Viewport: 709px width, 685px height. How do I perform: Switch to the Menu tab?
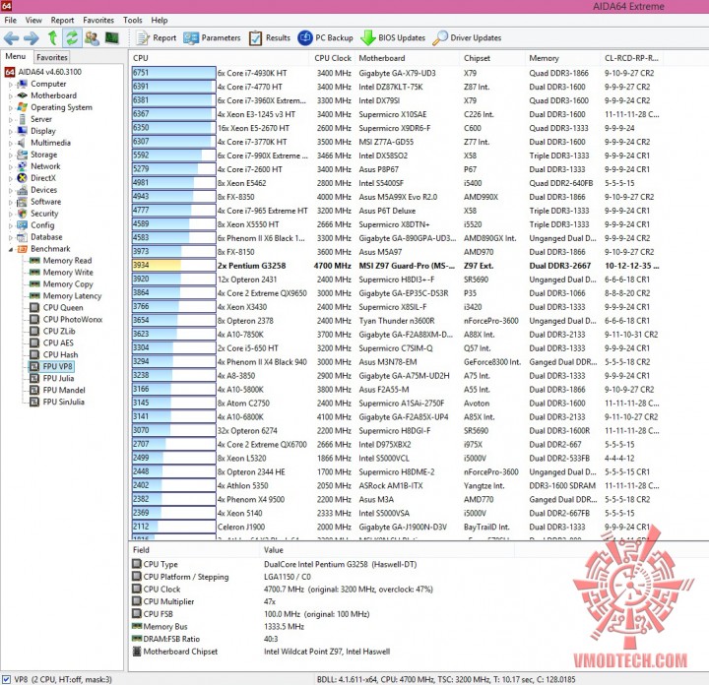[16, 56]
